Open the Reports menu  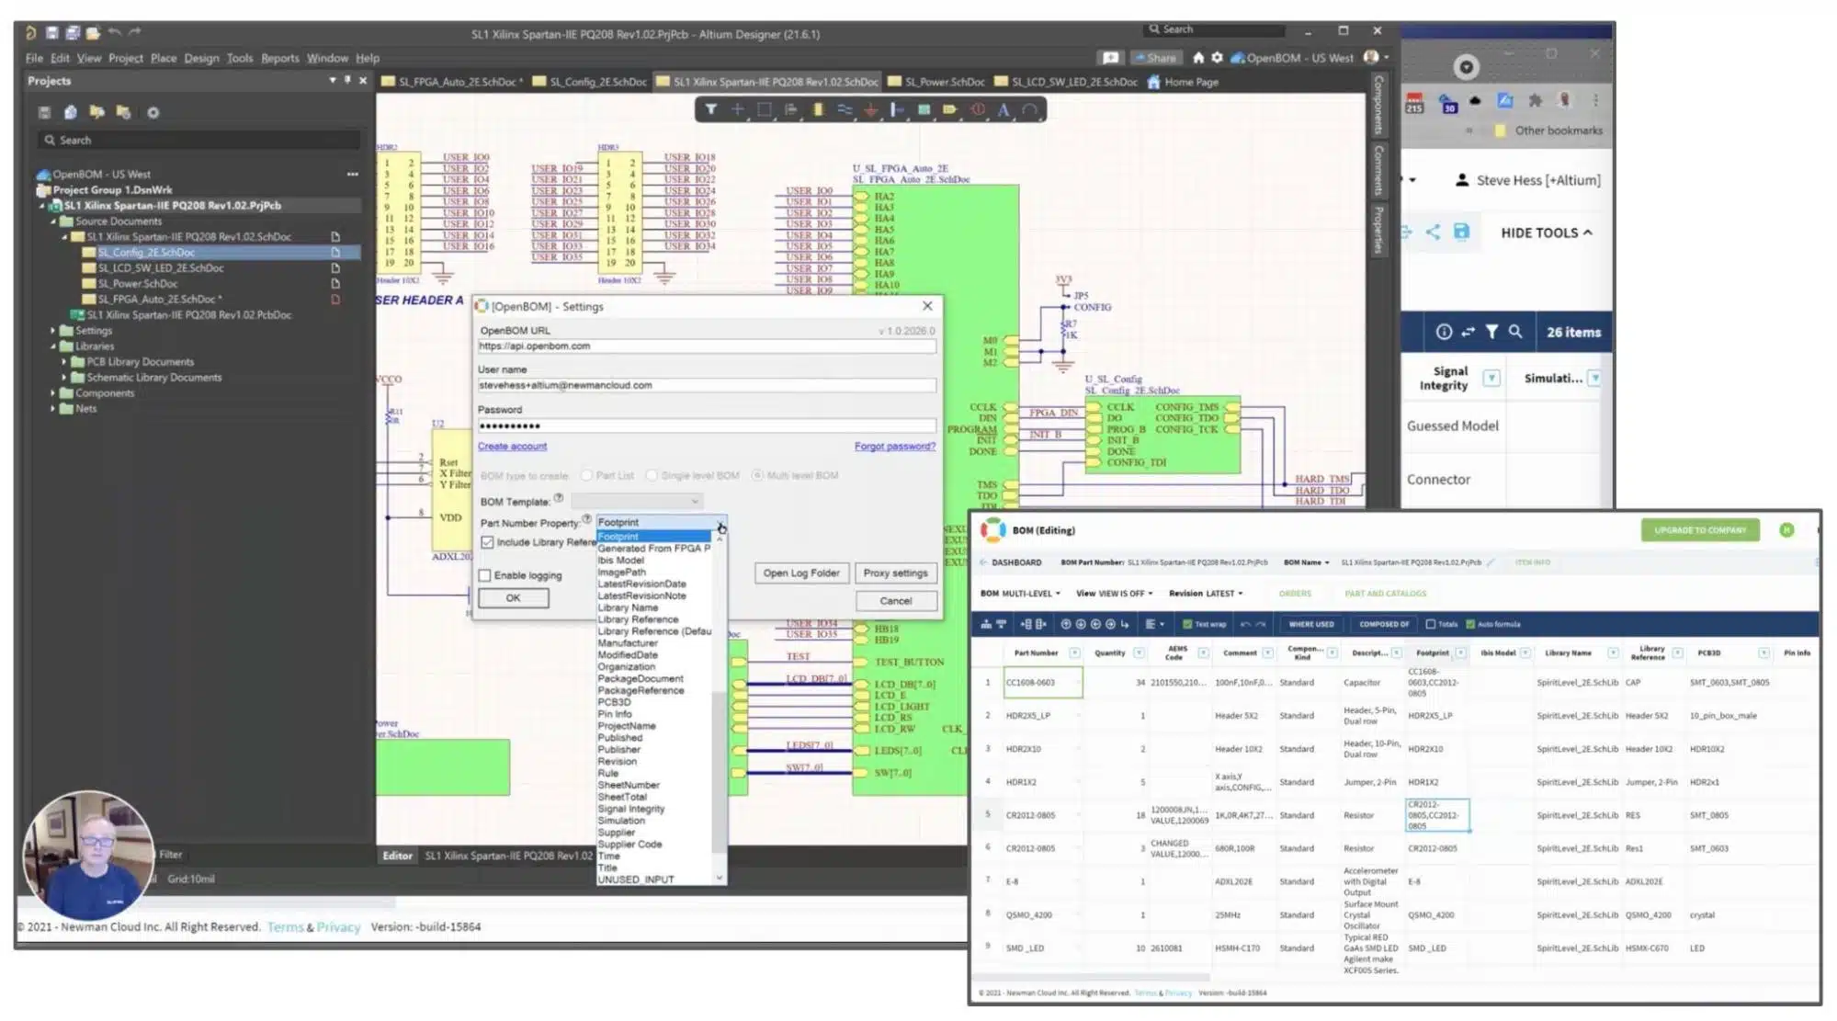click(280, 58)
